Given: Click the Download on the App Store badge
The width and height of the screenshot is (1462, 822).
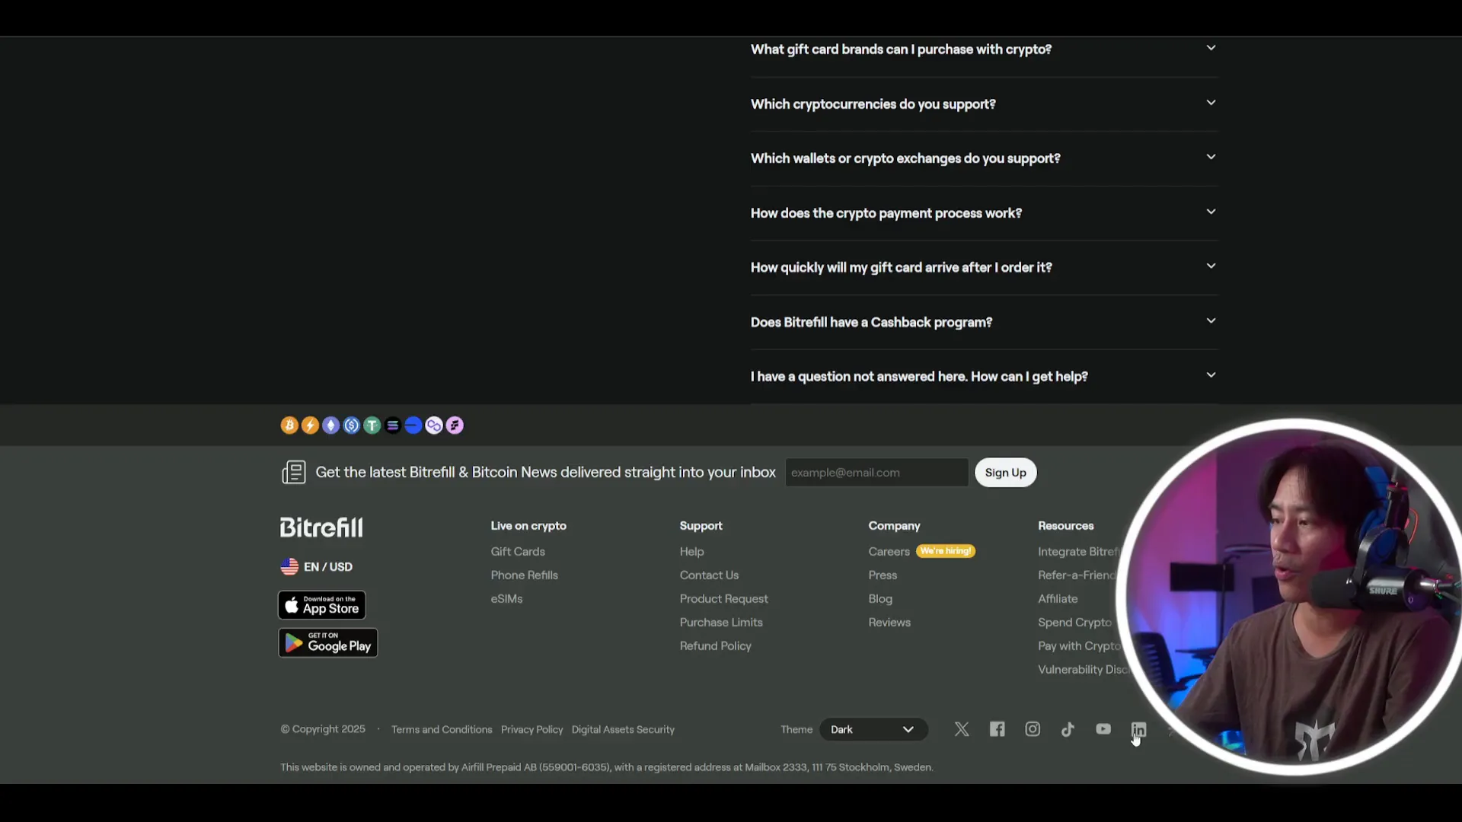Looking at the screenshot, I should tap(322, 605).
